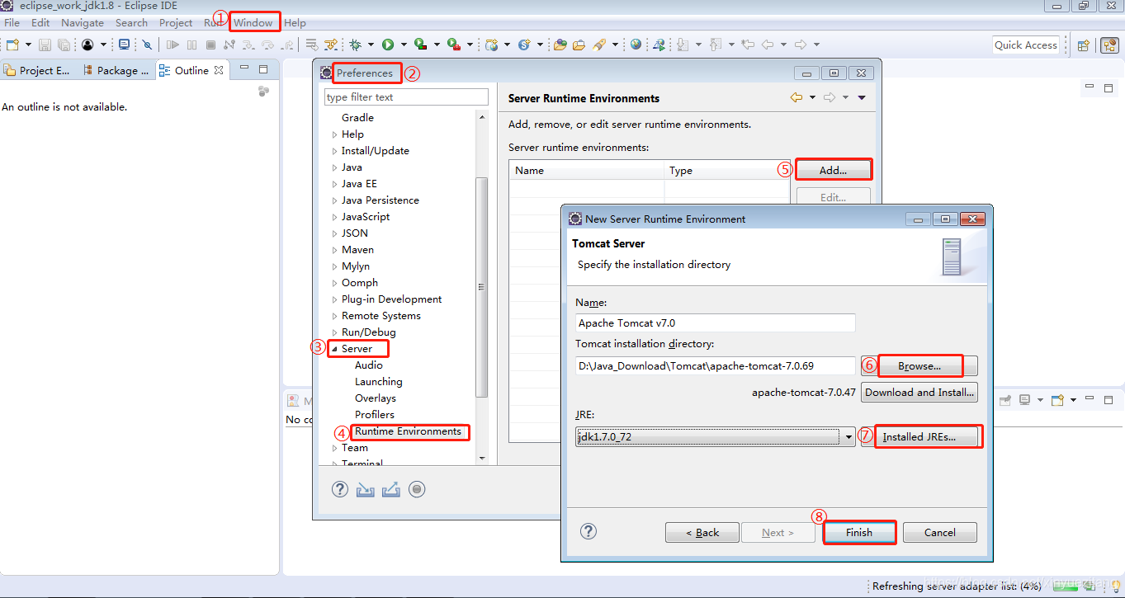This screenshot has width=1125, height=598.
Task: Click the Cancel button in server dialog
Action: [940, 532]
